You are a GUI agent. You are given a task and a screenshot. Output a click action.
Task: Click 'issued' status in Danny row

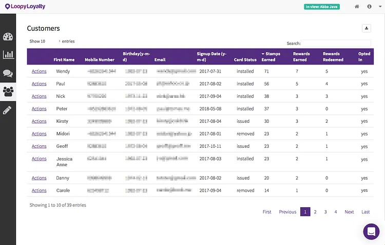[243, 178]
